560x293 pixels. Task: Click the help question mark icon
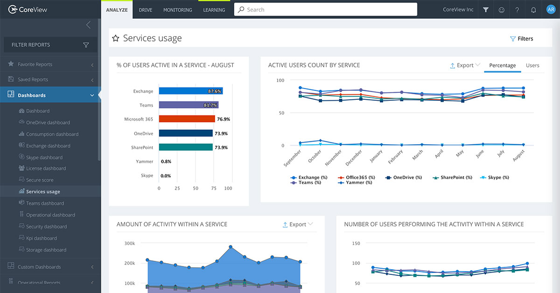[517, 10]
